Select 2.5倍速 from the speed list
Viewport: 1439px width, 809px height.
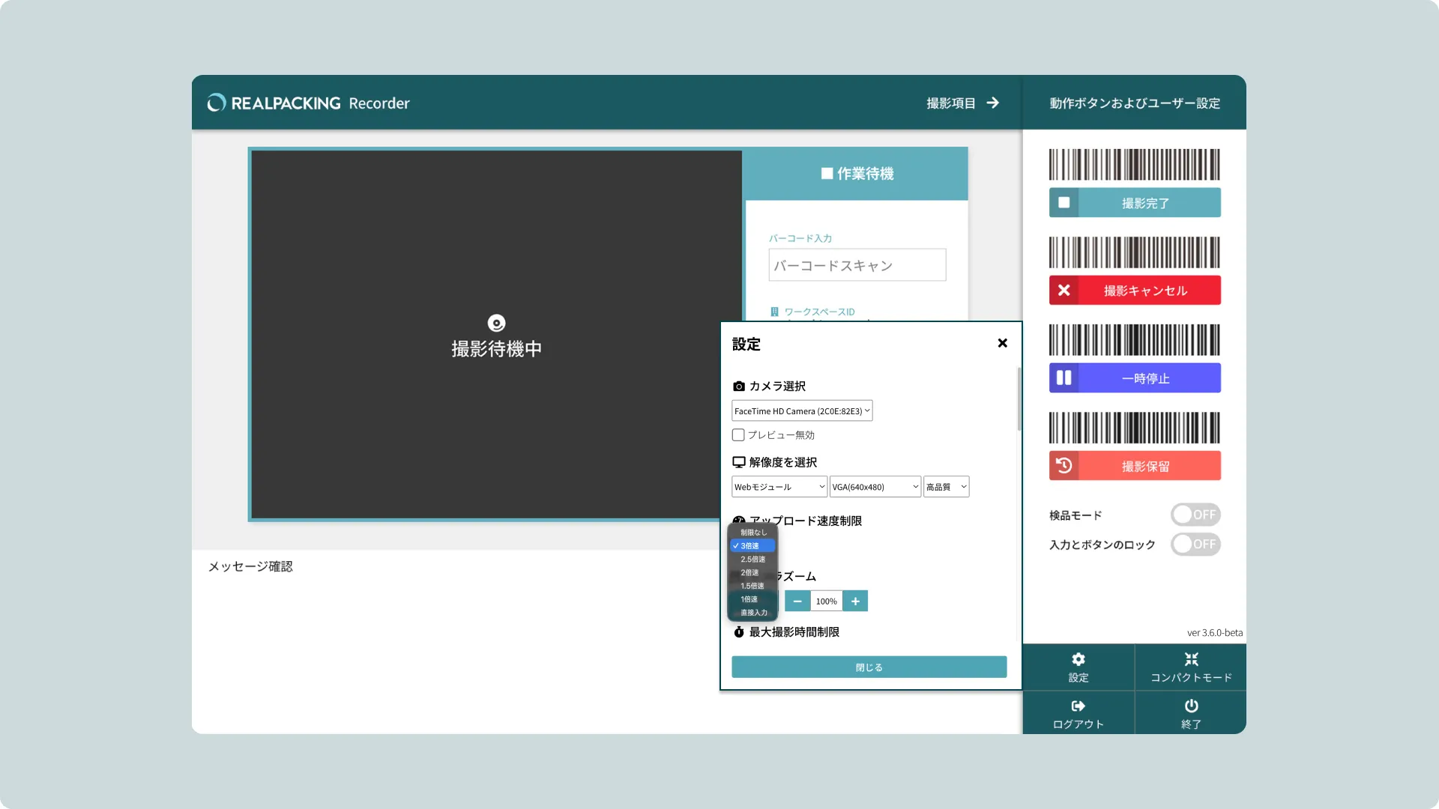(x=752, y=559)
